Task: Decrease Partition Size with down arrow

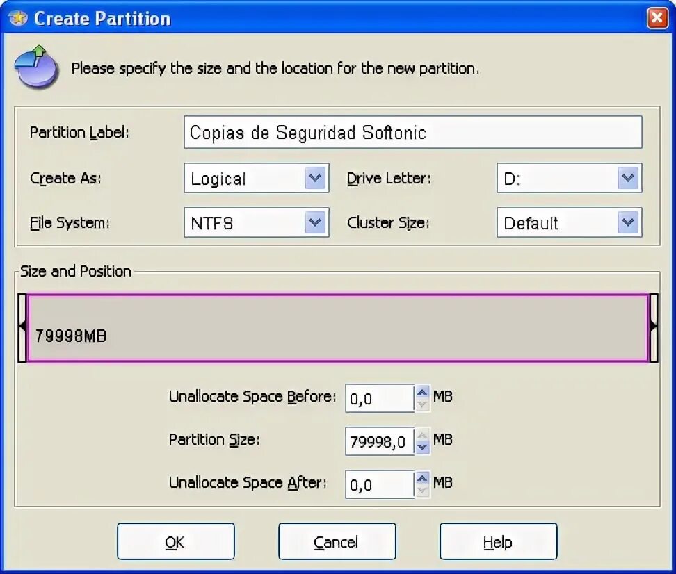Action: coord(422,448)
